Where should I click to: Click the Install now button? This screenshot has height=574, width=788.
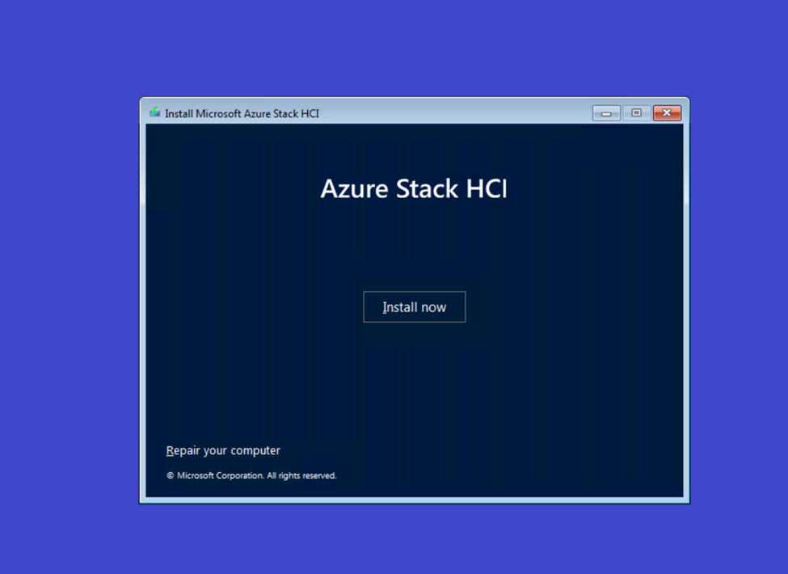tap(414, 306)
